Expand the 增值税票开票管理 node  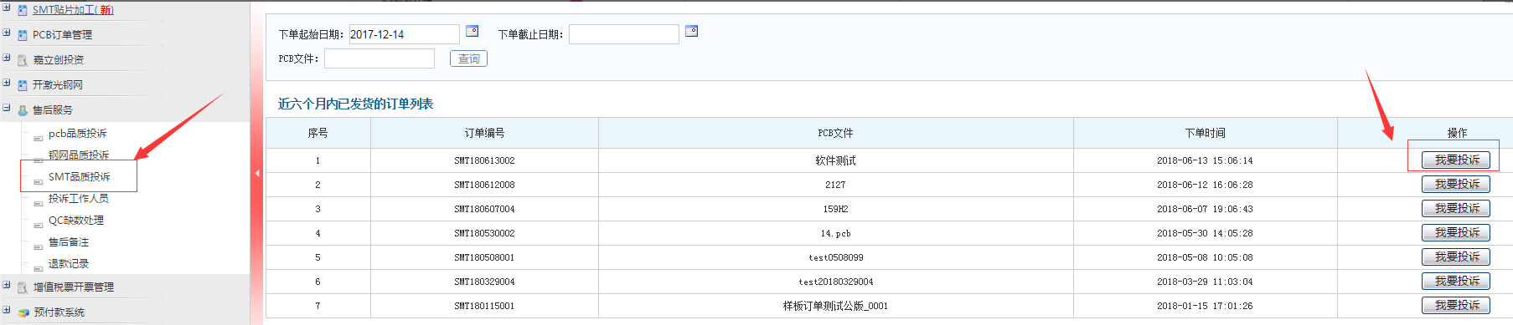pos(7,286)
